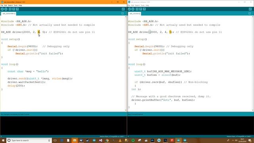The width and height of the screenshot is (254, 143).
Task: Open Serial Monitor in receiver window
Action: coord(250,9)
